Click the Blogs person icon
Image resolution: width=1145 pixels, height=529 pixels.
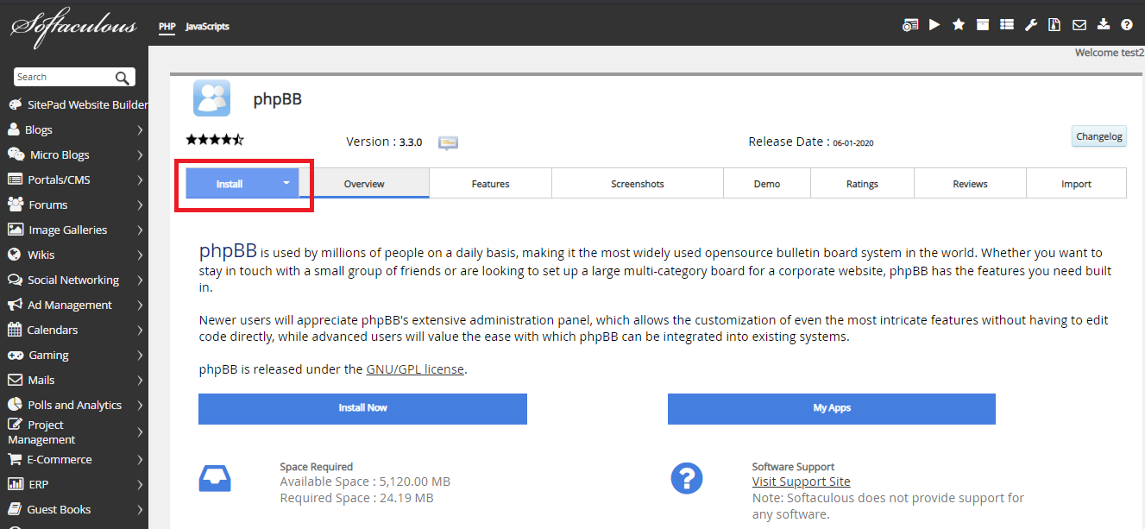pyautogui.click(x=13, y=129)
